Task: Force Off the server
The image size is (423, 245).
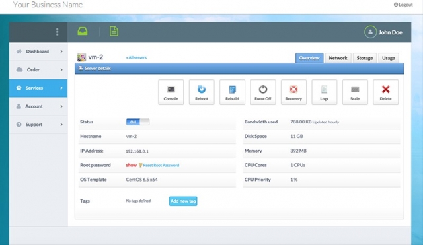Action: 263,92
